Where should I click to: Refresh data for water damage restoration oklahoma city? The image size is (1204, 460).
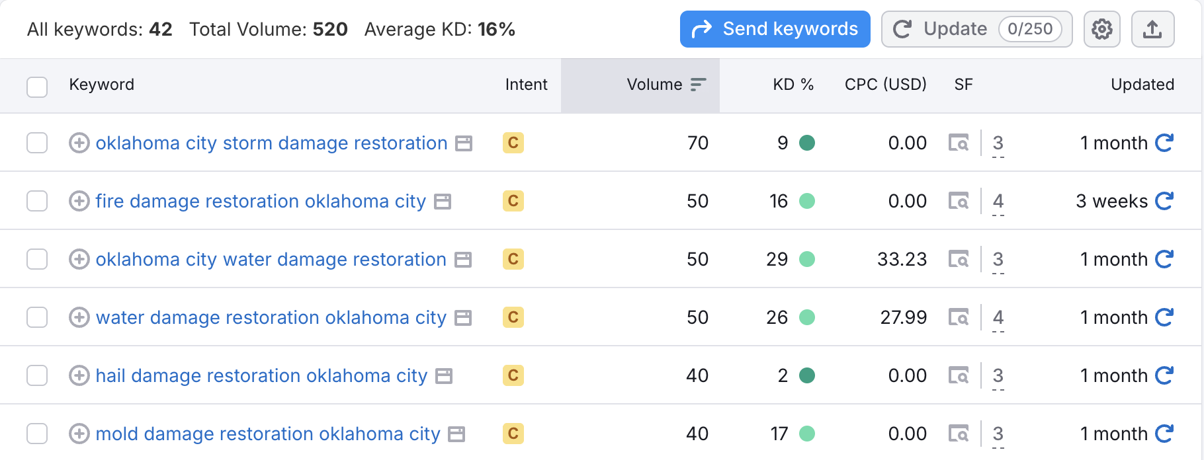[1165, 317]
